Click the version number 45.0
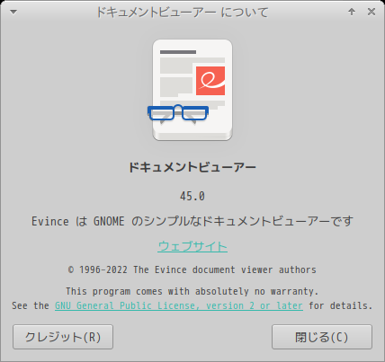Image resolution: width=385 pixels, height=362 pixels. click(x=192, y=197)
